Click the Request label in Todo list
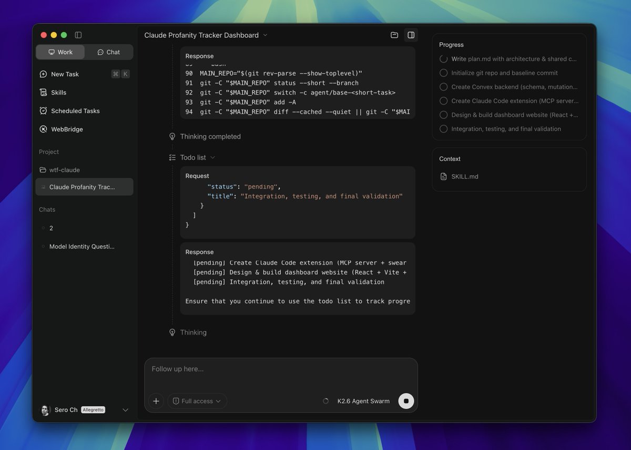The width and height of the screenshot is (631, 450). tap(197, 176)
